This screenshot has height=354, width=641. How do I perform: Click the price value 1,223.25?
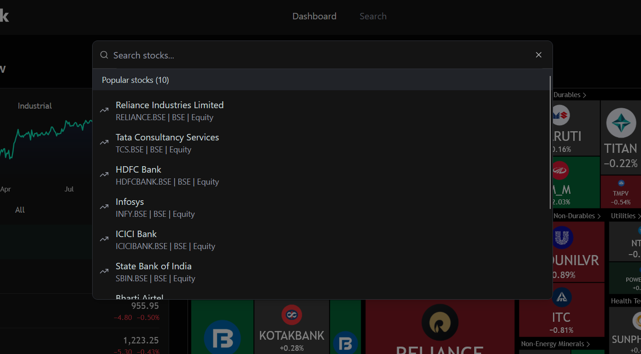[x=141, y=341]
